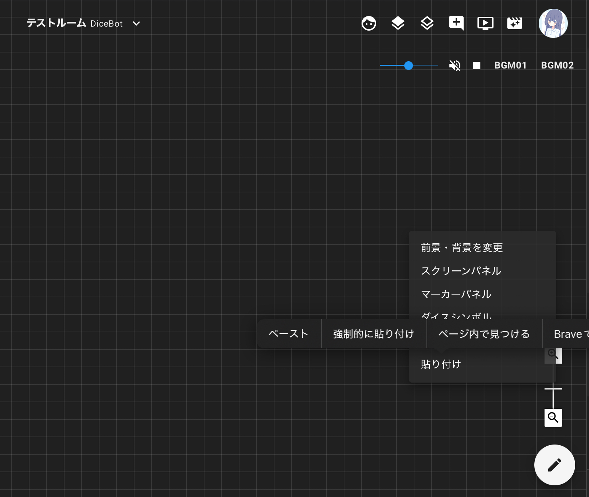Click the pencil edit floating button
Viewport: 589px width, 497px height.
pyautogui.click(x=554, y=465)
